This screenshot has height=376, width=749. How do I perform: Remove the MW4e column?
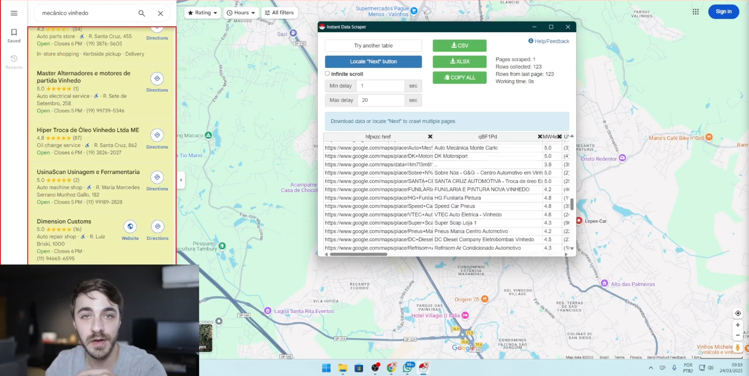tap(560, 137)
